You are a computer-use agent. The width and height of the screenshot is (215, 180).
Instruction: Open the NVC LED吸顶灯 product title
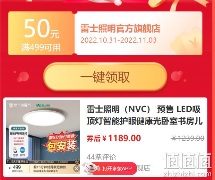click(x=145, y=115)
